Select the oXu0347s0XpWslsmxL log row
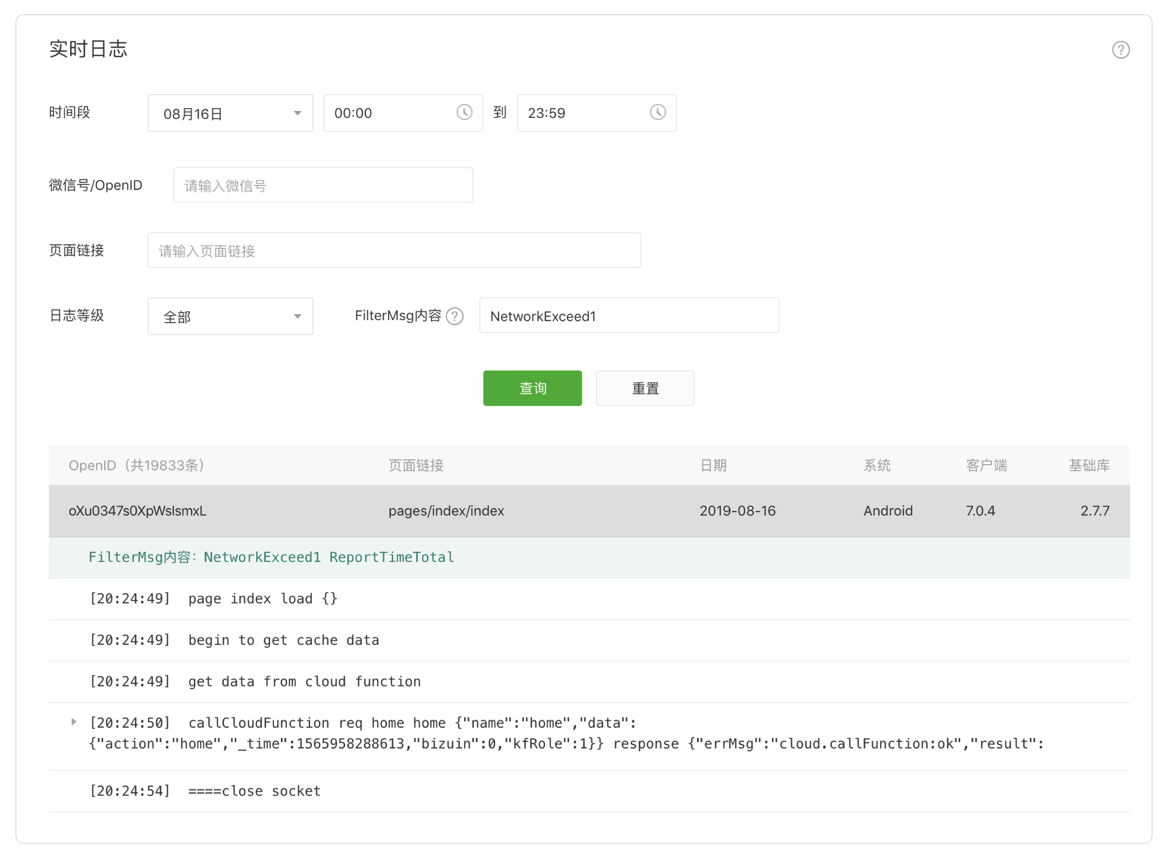The width and height of the screenshot is (1168, 863). [589, 511]
